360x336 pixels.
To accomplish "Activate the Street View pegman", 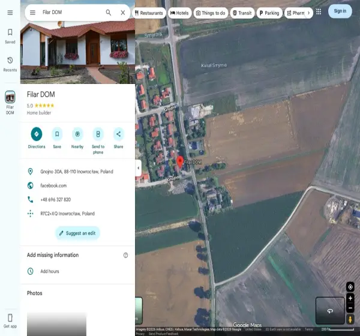I will (x=350, y=319).
